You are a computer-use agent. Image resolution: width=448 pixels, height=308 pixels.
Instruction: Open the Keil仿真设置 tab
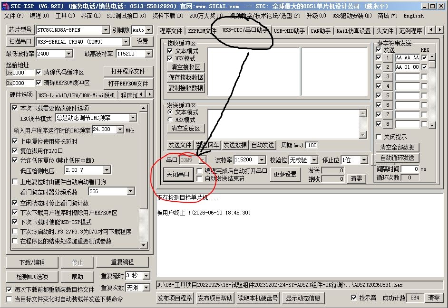click(x=353, y=30)
